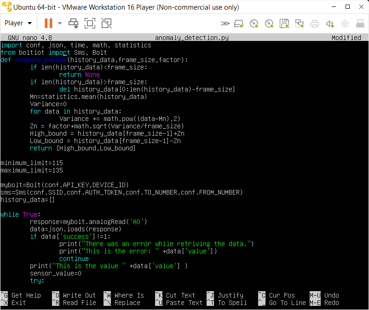Expand the power options dropdown arrow
The height and width of the screenshot is (310, 369).
(x=60, y=23)
